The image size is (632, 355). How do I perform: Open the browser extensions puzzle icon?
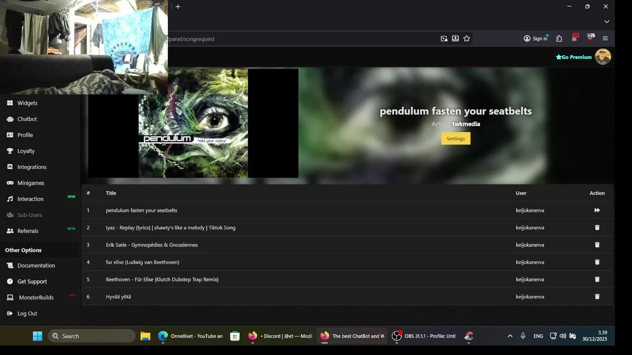559,38
